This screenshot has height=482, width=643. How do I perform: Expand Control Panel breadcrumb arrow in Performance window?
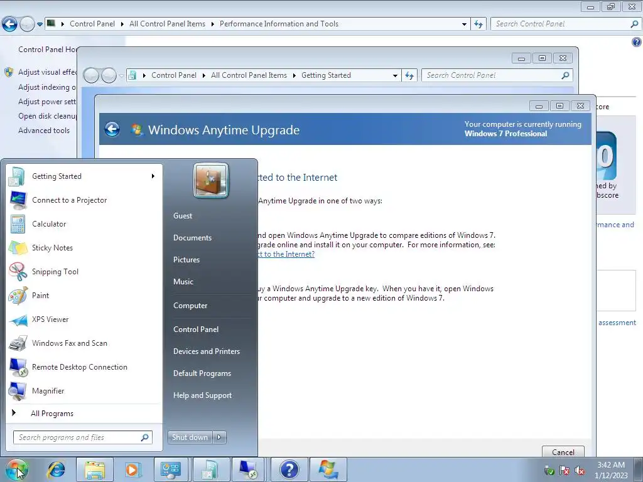point(122,24)
